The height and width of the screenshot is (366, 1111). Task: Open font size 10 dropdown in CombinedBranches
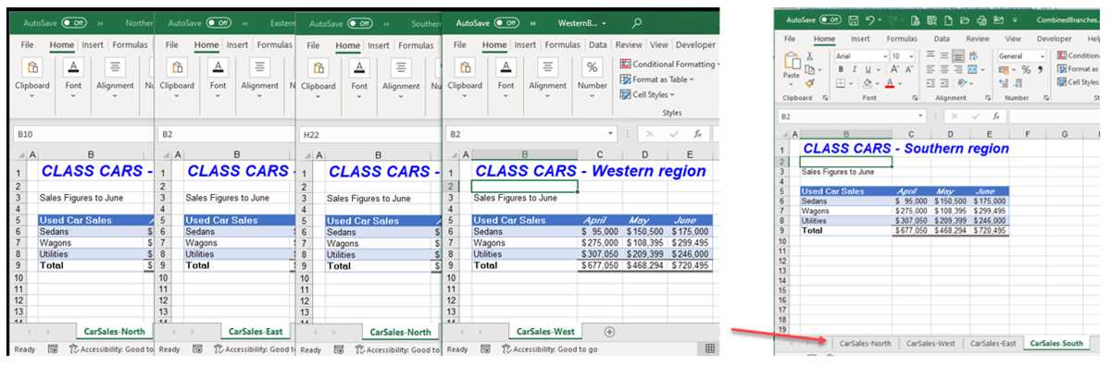click(911, 56)
